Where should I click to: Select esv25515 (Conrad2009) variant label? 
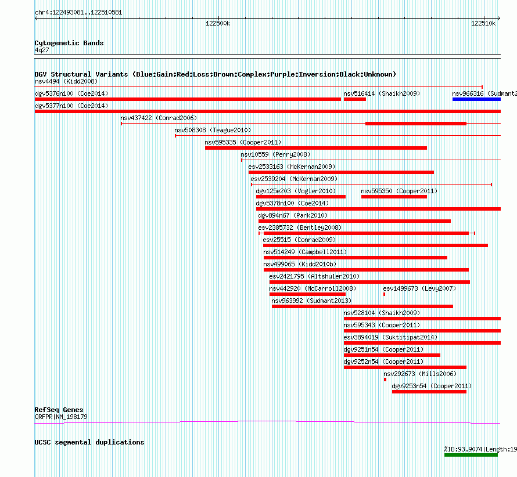(299, 240)
